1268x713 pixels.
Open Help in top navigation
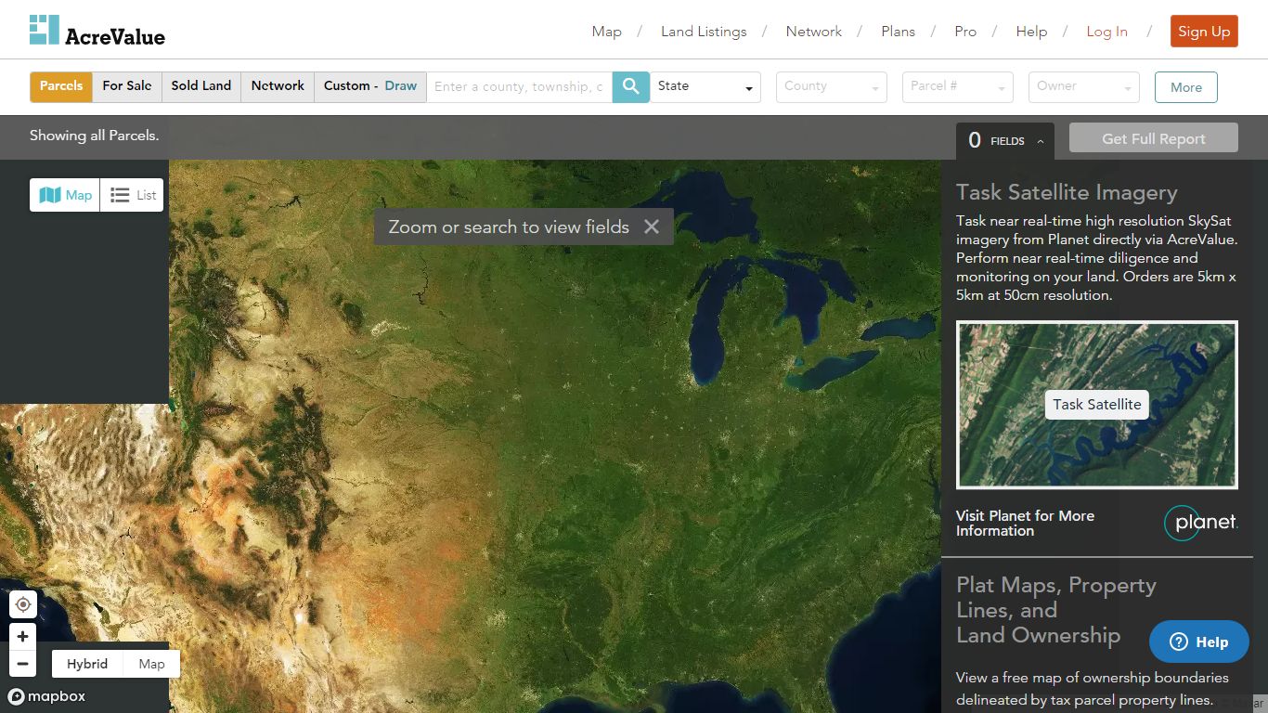1031,32
